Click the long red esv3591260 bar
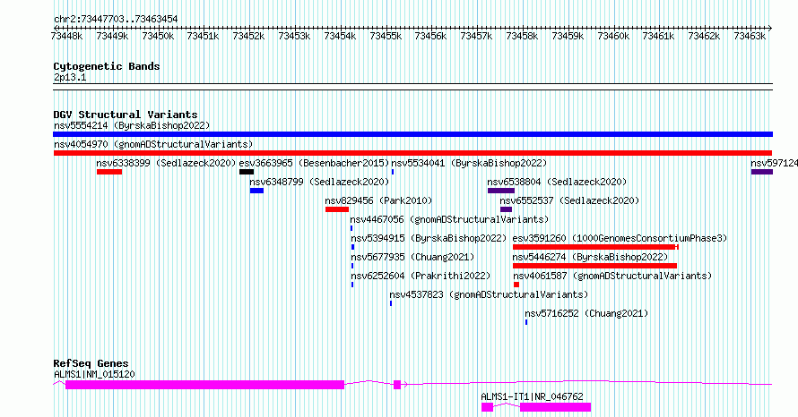798x417 pixels. [594, 247]
